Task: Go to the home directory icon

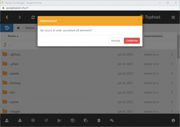Action: pos(18,28)
